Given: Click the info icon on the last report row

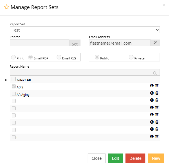Looking at the screenshot, I should [x=152, y=136].
